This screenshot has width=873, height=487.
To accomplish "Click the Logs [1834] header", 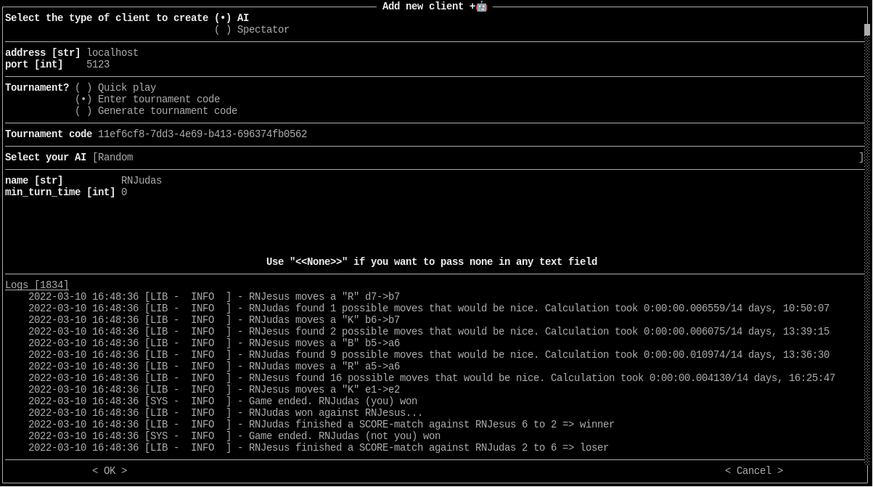I will click(37, 285).
